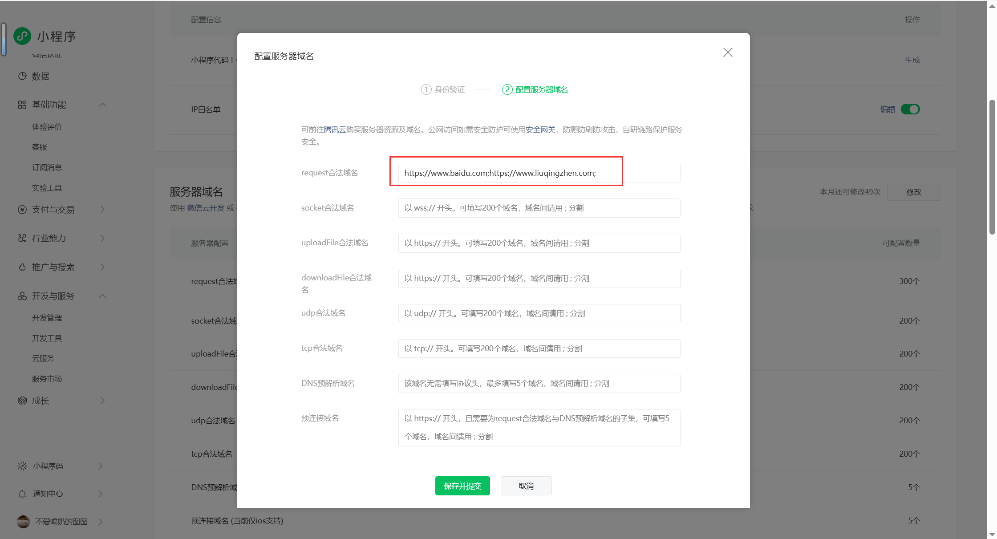Click the 行业能力 sidebar icon
Viewport: 997px width, 539px height.
pos(22,238)
